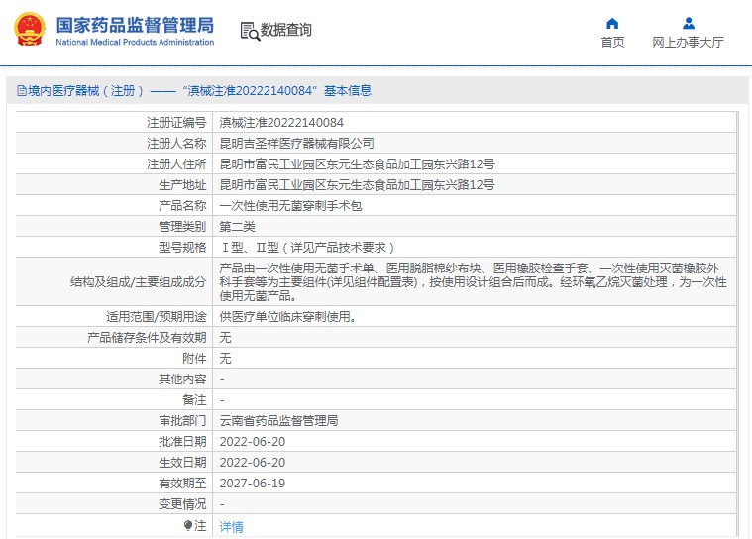752x539 pixels.
Task: Click the 审批部门 label
Action: pos(182,421)
